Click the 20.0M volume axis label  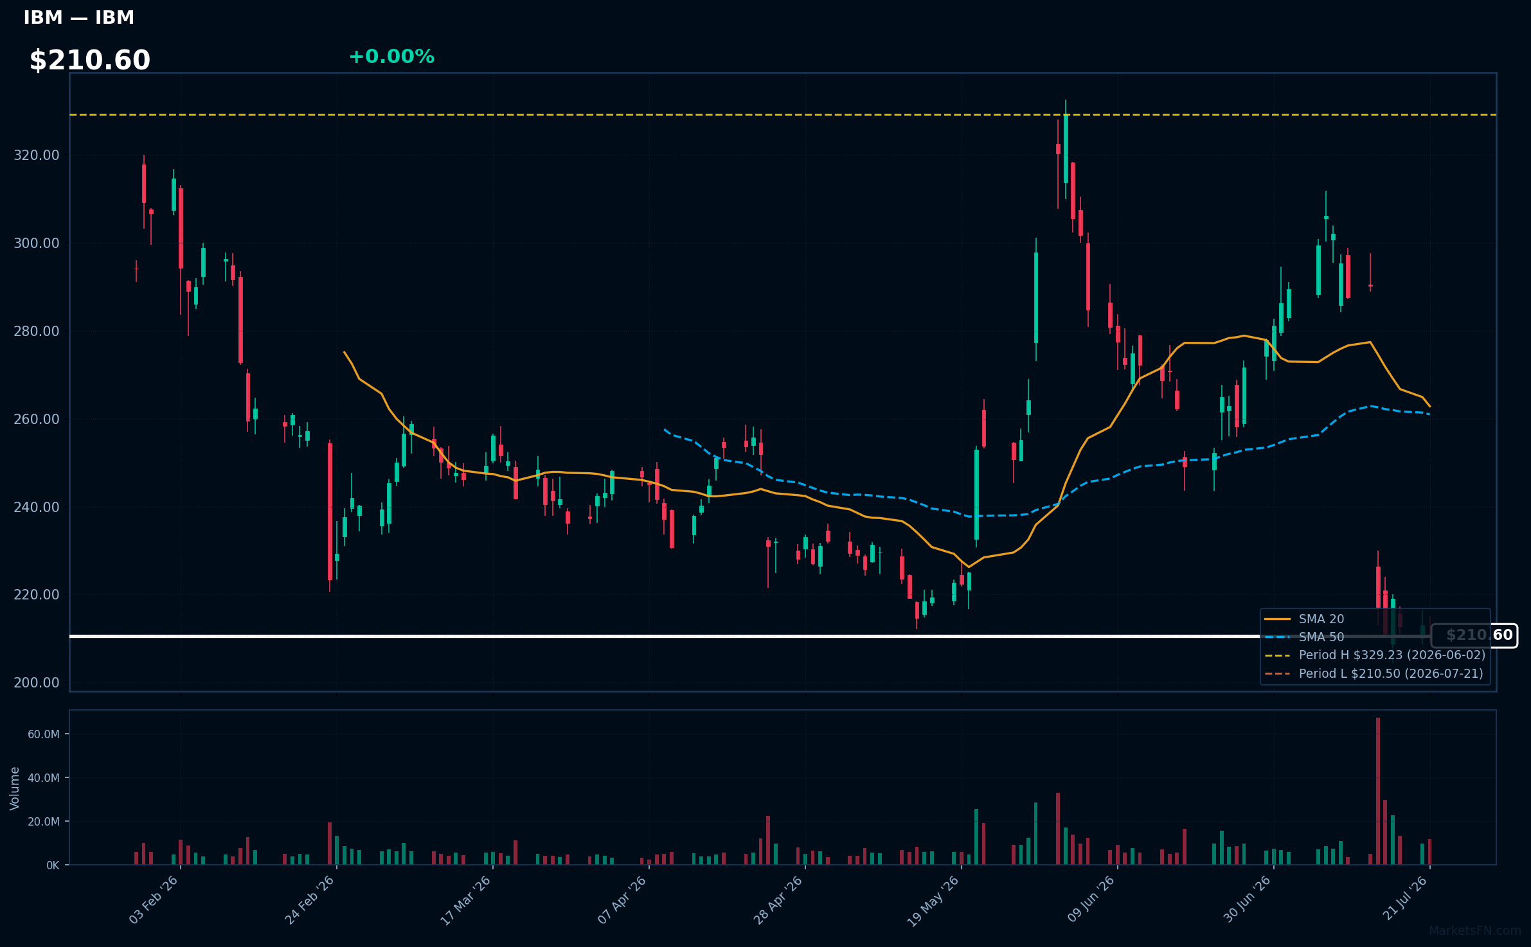44,822
